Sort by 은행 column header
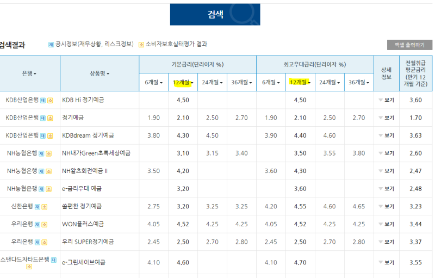Screen dimensions: 435x278 coord(29,73)
